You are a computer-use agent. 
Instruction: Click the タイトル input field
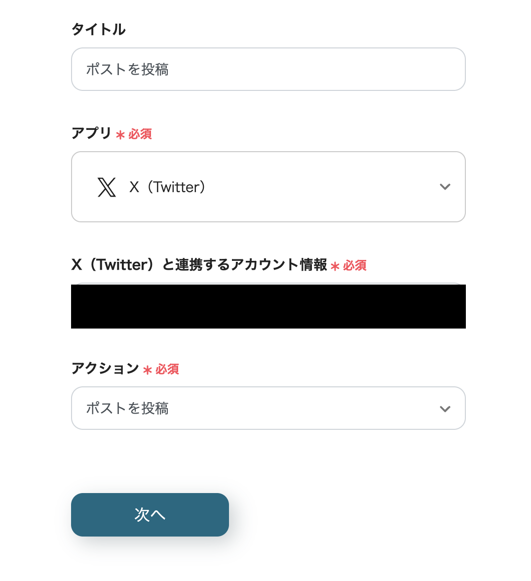click(x=268, y=69)
